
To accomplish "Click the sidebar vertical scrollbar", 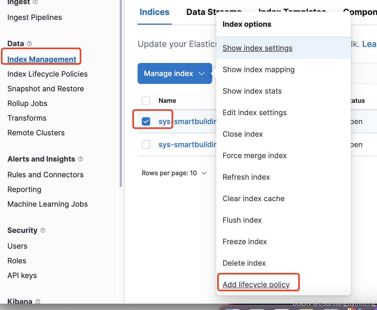I will coord(121,93).
